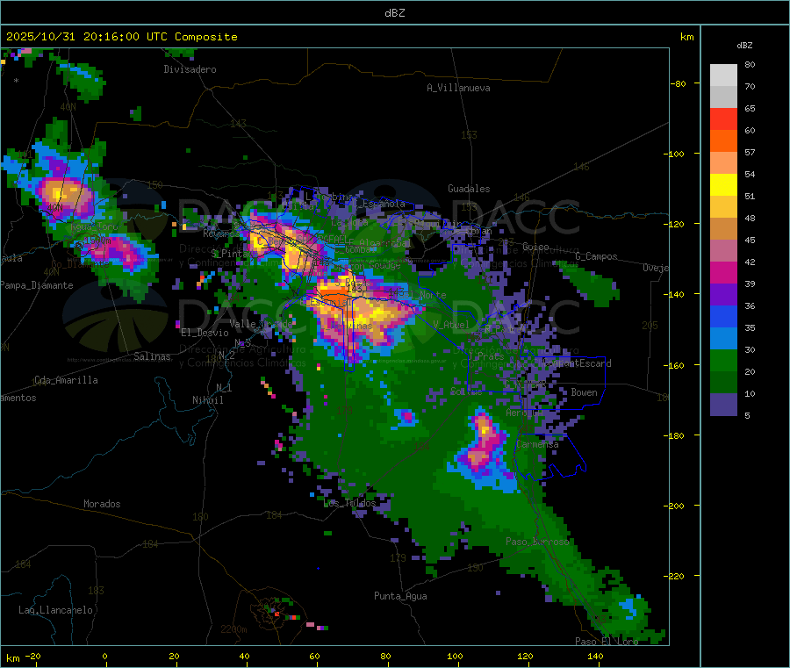
Task: Click the 'Morados' place label
Action: (x=102, y=504)
